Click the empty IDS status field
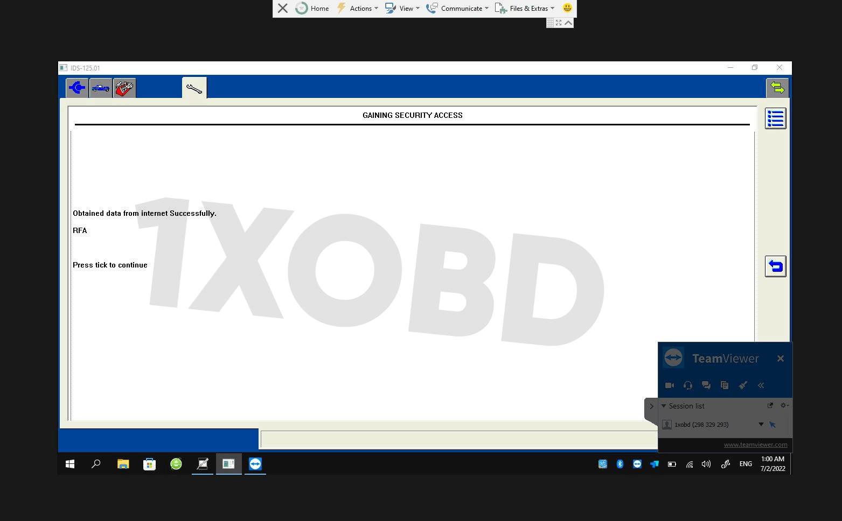 (458, 440)
